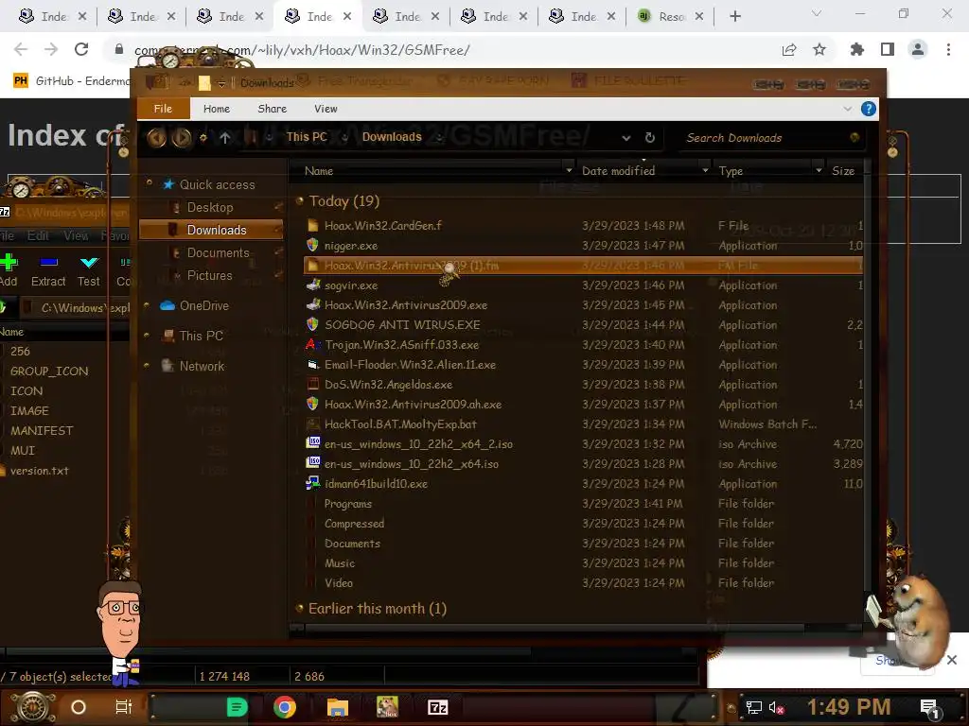
Task: Select the Music folder row
Action: pos(584,563)
